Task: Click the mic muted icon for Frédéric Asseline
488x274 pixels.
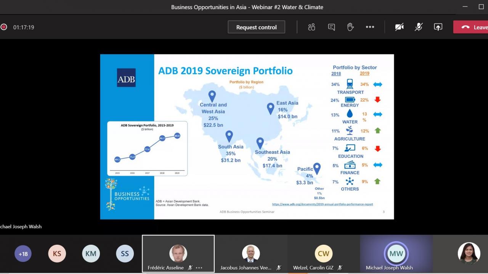Action: (x=190, y=268)
